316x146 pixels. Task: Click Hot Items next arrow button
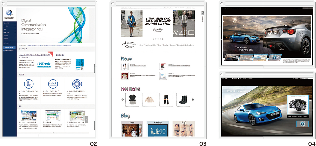(x=193, y=99)
